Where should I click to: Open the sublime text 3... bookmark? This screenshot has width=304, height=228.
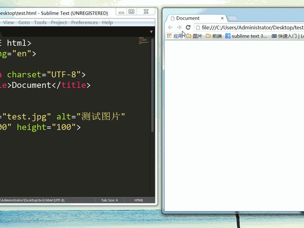click(246, 36)
